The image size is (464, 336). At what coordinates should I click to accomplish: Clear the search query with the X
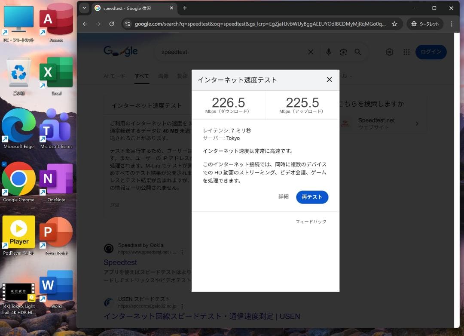[311, 52]
